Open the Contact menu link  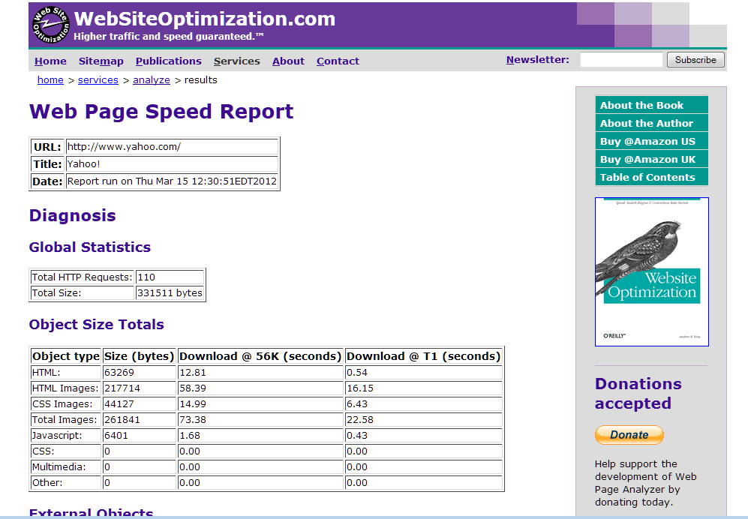pyautogui.click(x=338, y=61)
